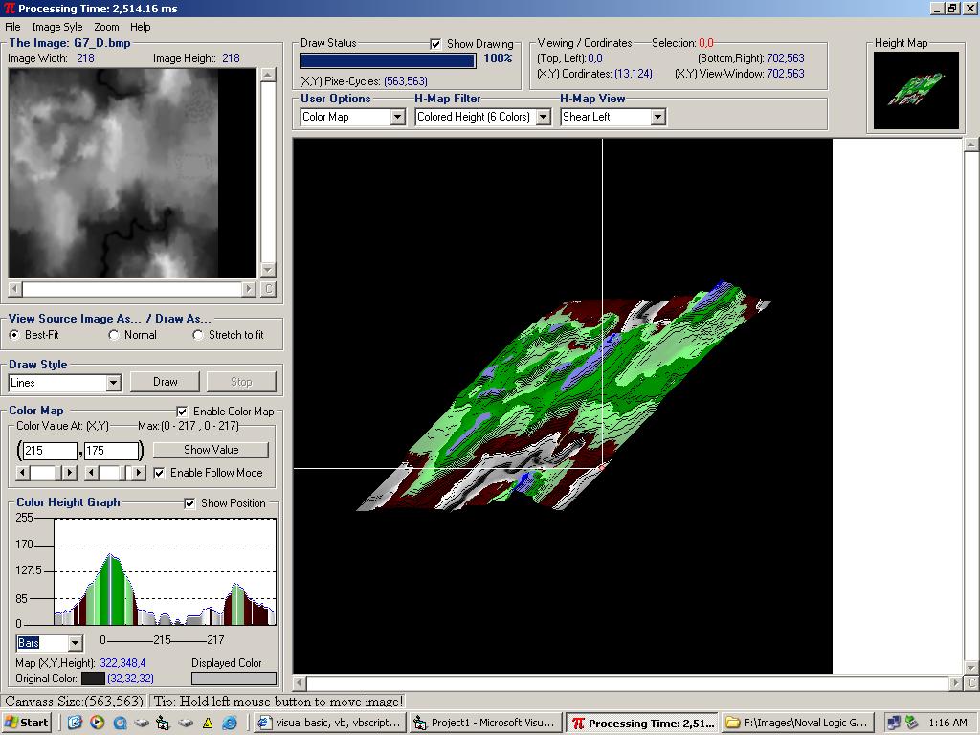
Task: Click the QuickTime quick launch icon
Action: click(119, 724)
